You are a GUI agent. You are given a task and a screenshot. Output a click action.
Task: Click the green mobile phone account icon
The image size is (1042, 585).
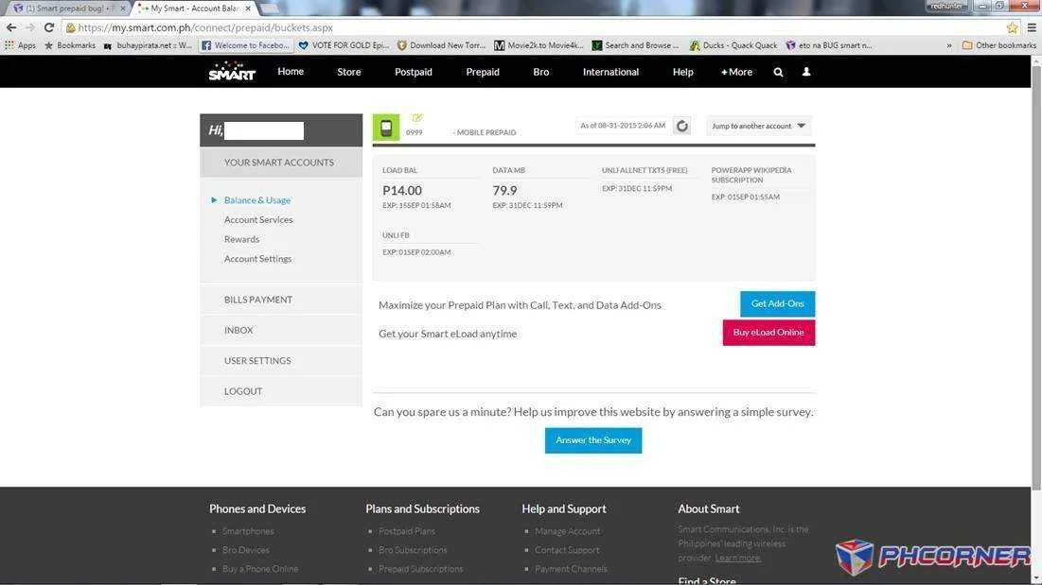coord(386,128)
